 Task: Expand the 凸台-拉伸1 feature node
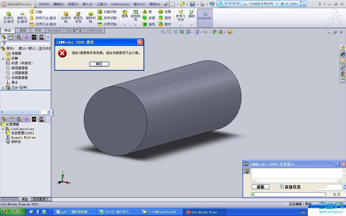(x=3, y=87)
